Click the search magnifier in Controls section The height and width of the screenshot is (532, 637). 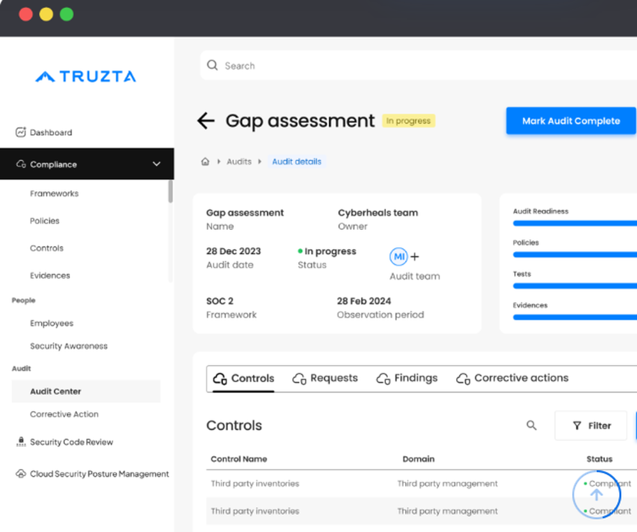point(531,426)
